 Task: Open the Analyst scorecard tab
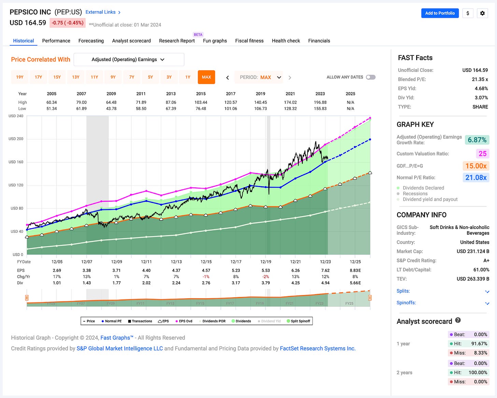tap(131, 41)
